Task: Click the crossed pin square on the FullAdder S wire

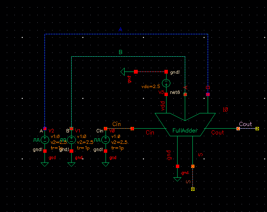Action: (193, 166)
